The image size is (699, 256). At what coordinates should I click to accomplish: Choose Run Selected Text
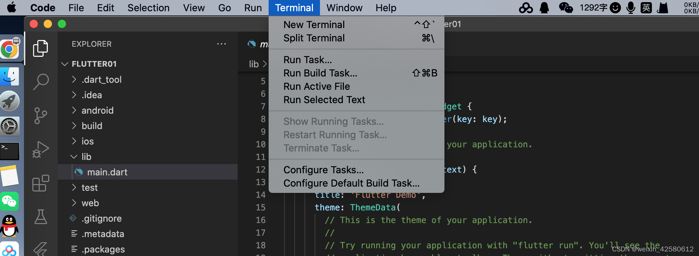[357, 100]
